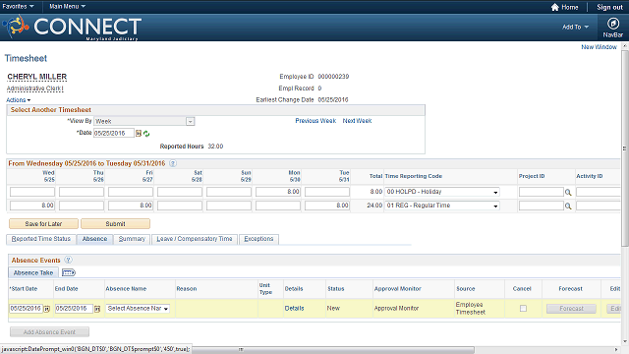Click Regular Time hours field for Wed 5/25
Viewport: 629px width, 354px height.
(32, 206)
